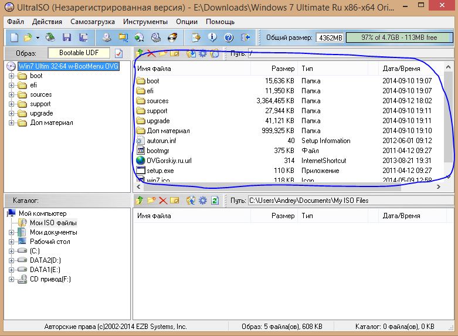Click the Bootable UDF image type button
The height and width of the screenshot is (336, 458).
coord(79,53)
